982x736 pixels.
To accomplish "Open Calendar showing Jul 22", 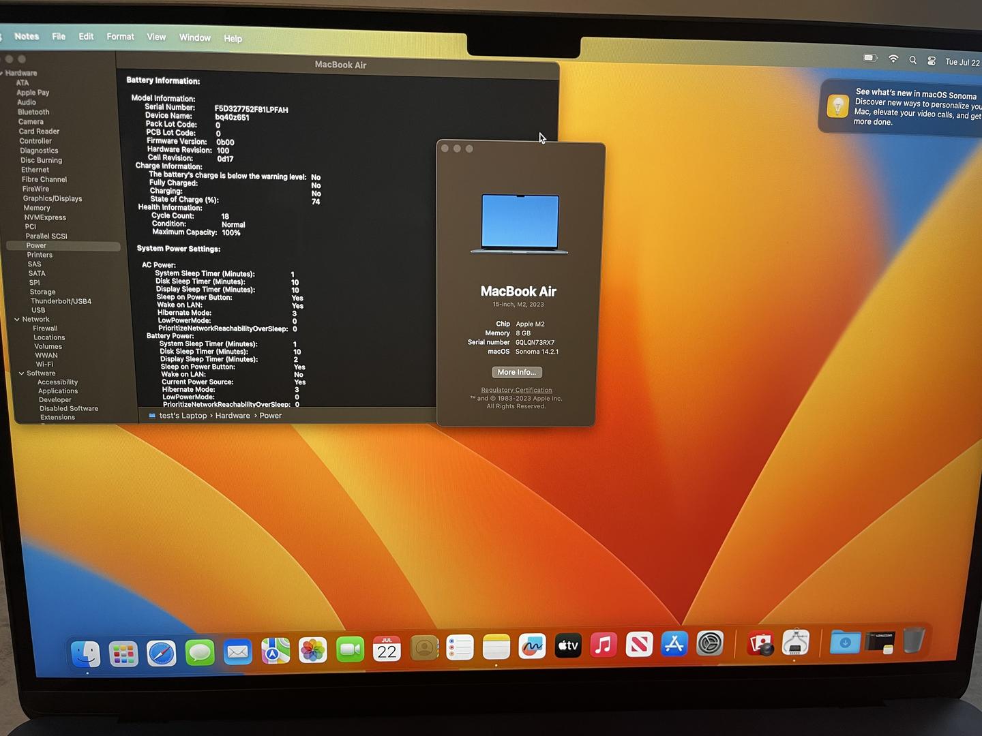I will (x=387, y=649).
